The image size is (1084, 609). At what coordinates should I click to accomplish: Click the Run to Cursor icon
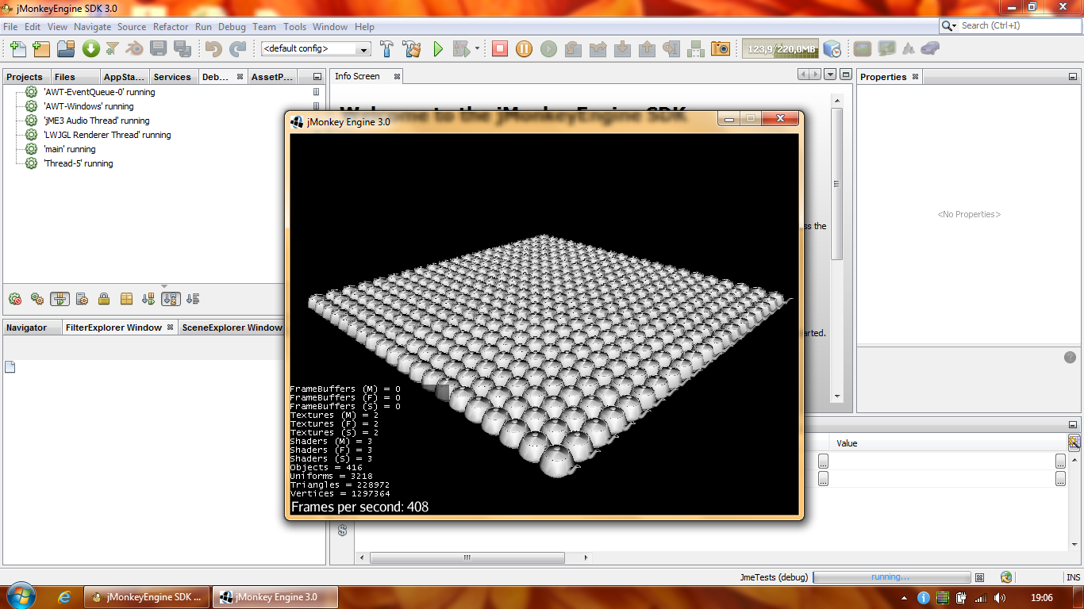coord(671,49)
